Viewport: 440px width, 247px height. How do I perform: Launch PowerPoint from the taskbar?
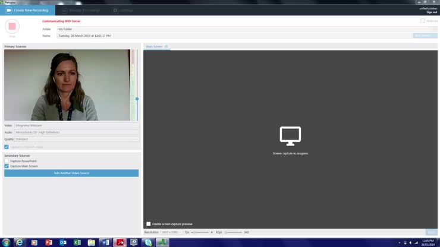tap(48, 242)
